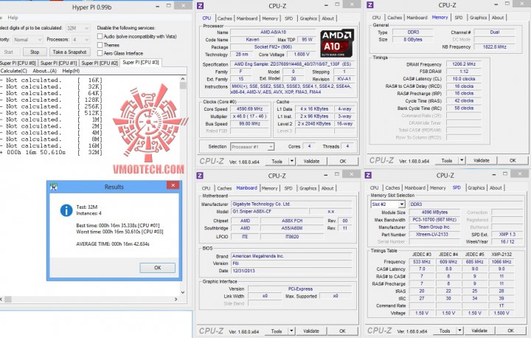
Task: Click OK in the SPD tab window
Action: (x=510, y=330)
